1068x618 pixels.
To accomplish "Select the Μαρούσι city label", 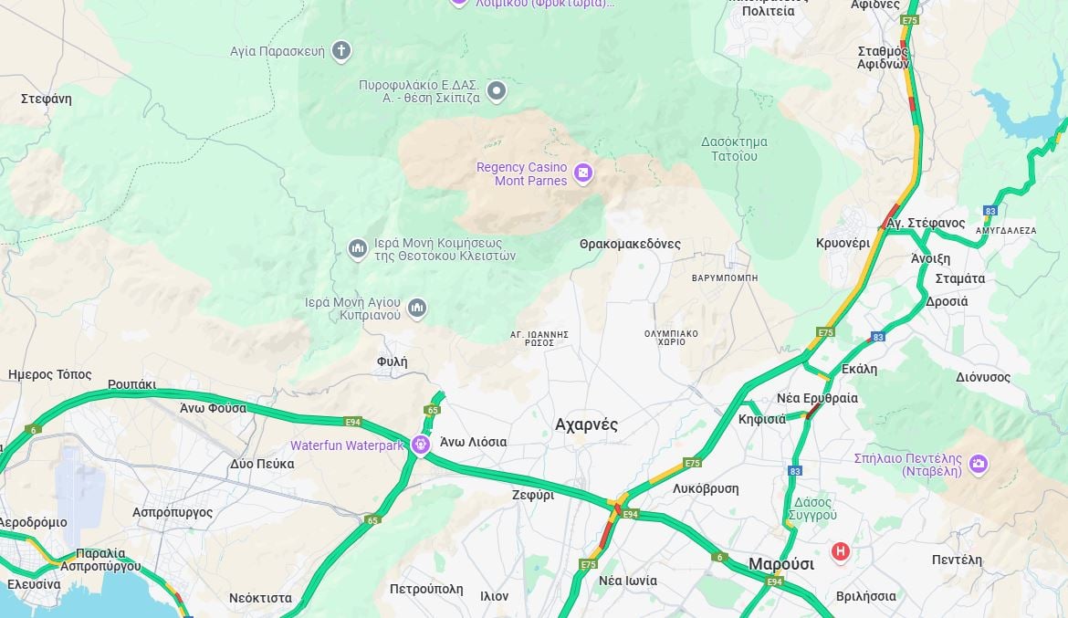I will (x=781, y=563).
